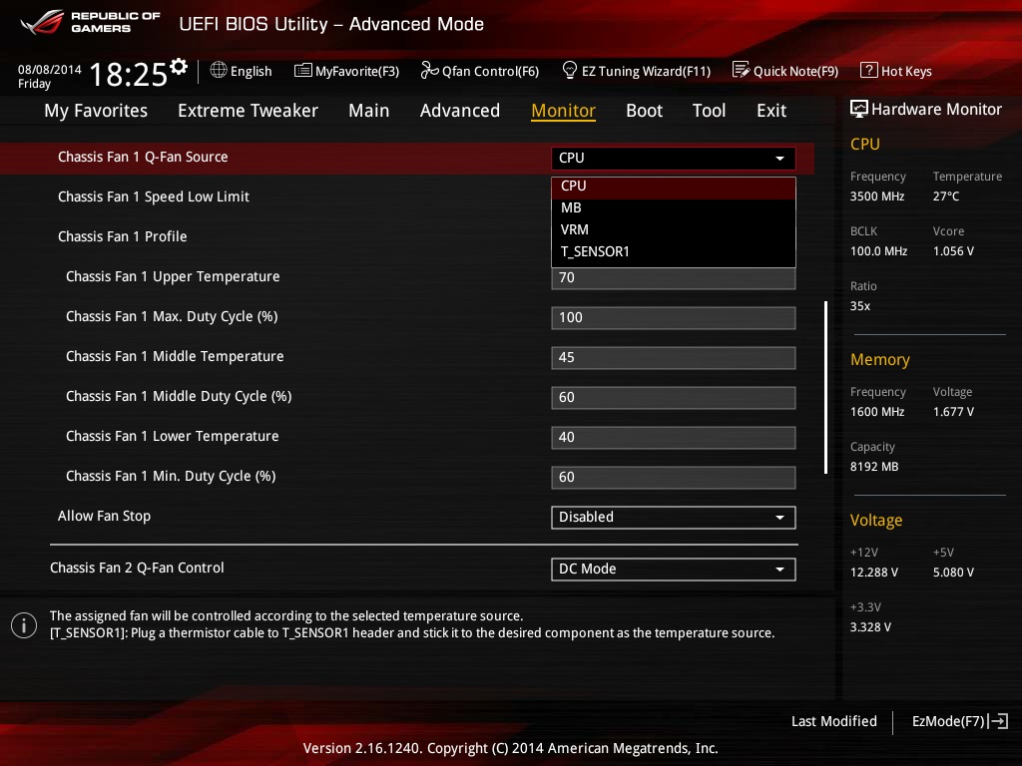Select the Chassis Fan 1 Q-Fan Source row label
The width and height of the screenshot is (1022, 766).
pos(143,157)
